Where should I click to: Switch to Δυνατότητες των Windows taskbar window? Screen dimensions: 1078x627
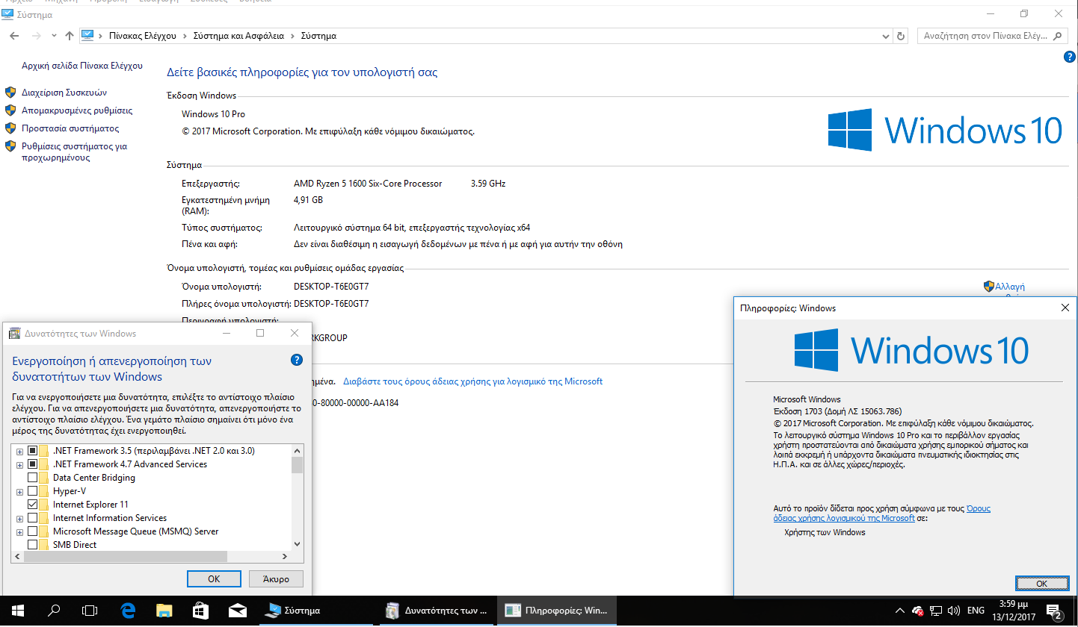(x=436, y=611)
